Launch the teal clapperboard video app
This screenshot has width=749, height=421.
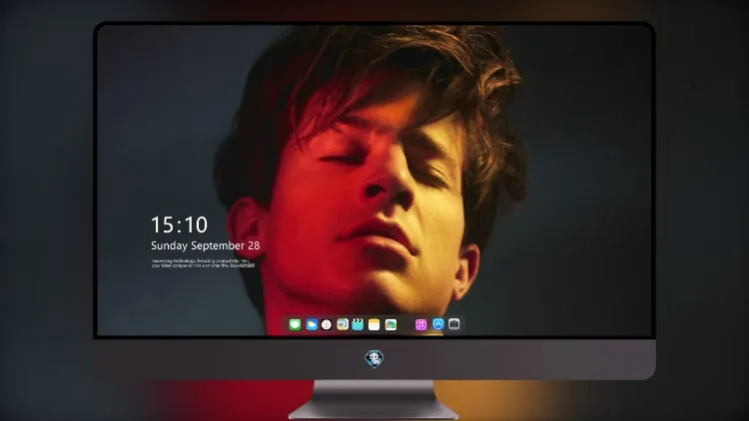click(x=358, y=324)
